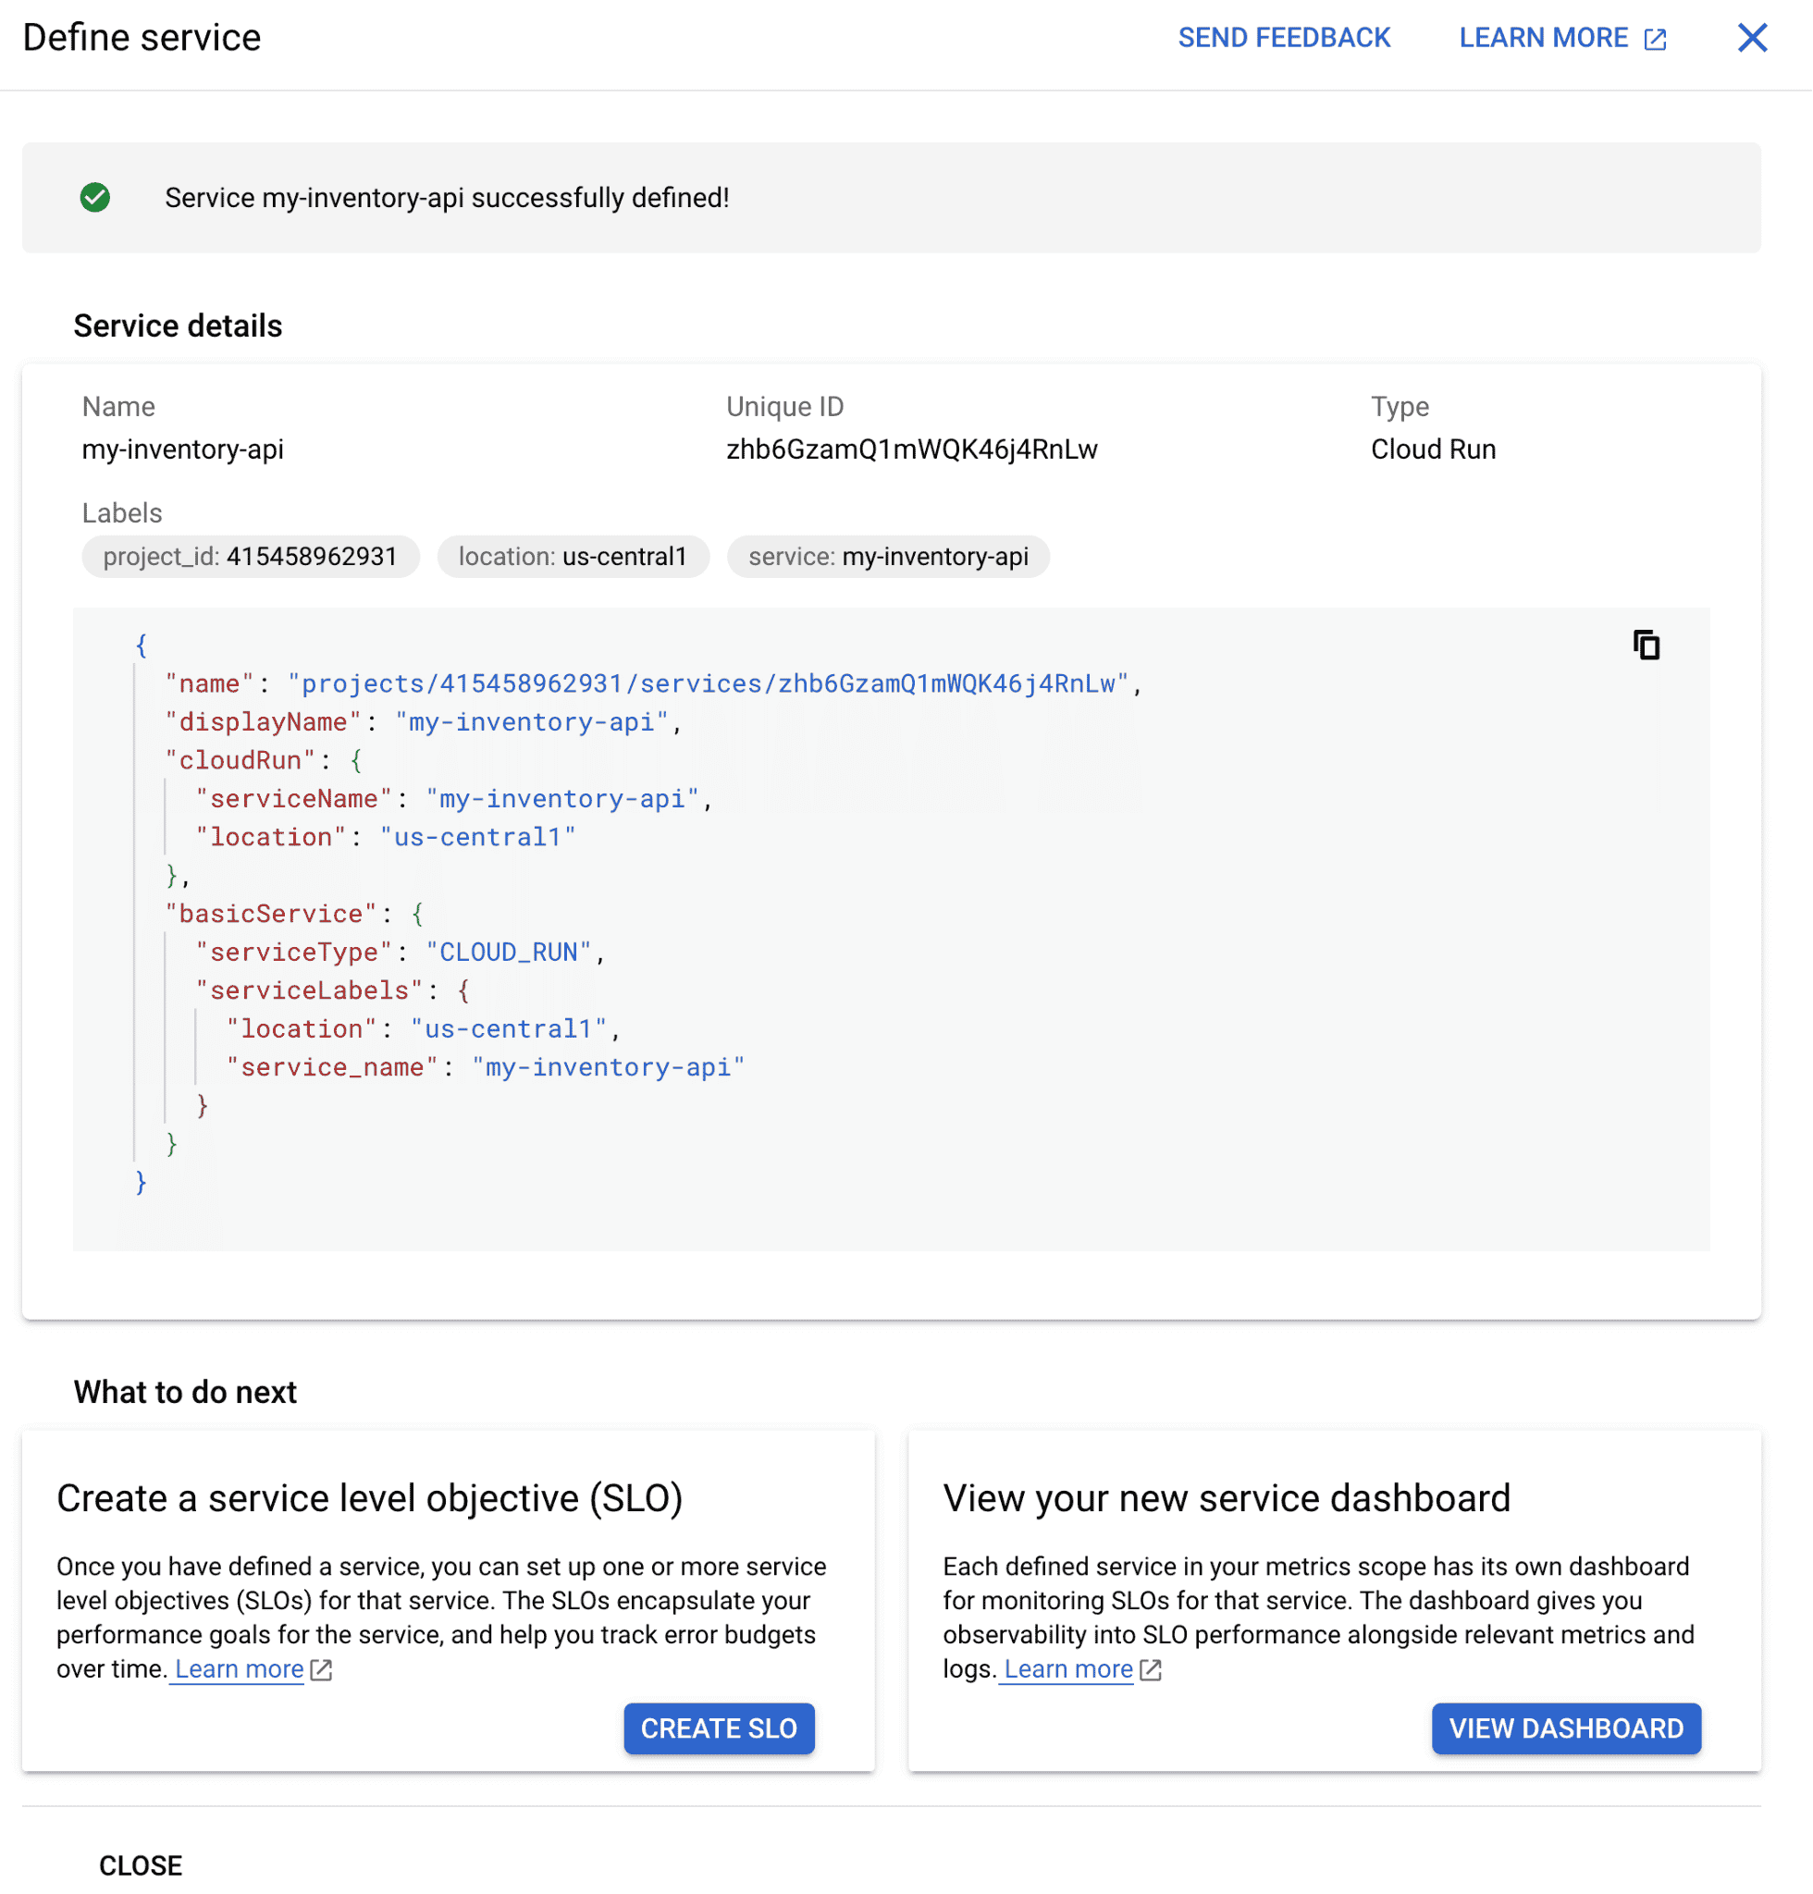Click the external link icon in the SLO card

322,1669
